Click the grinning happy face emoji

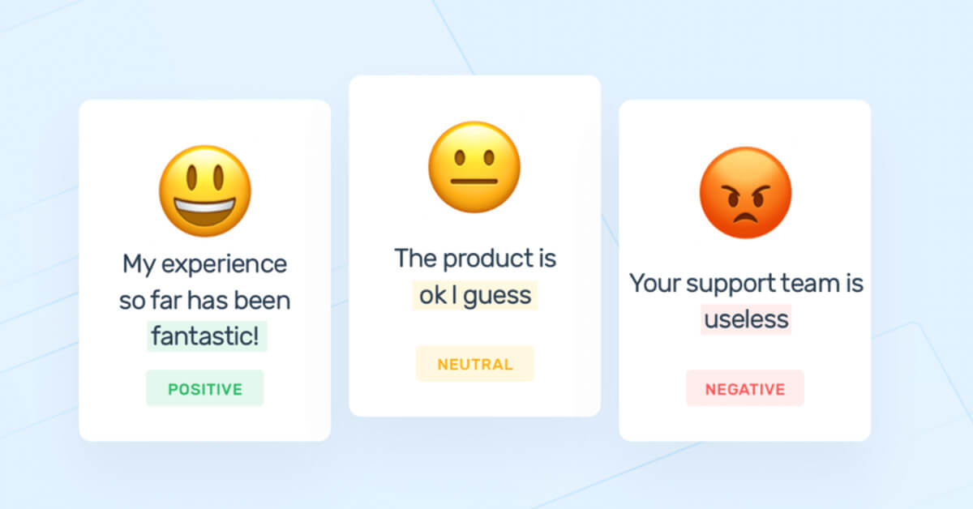[x=204, y=191]
